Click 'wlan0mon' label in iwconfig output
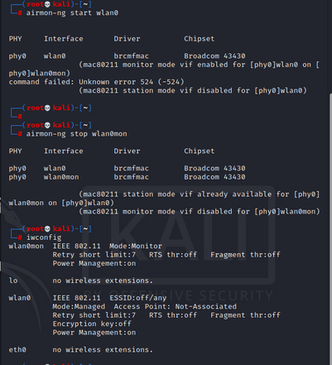Image resolution: width=332 pixels, height=365 pixels. click(26, 246)
